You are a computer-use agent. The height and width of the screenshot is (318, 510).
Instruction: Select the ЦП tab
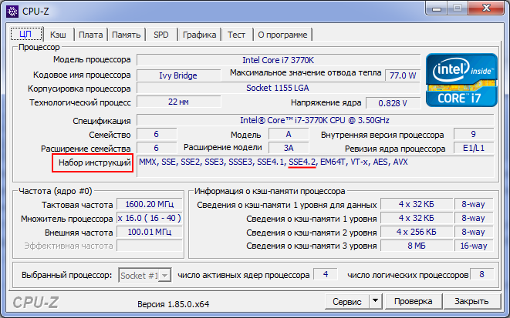point(25,34)
